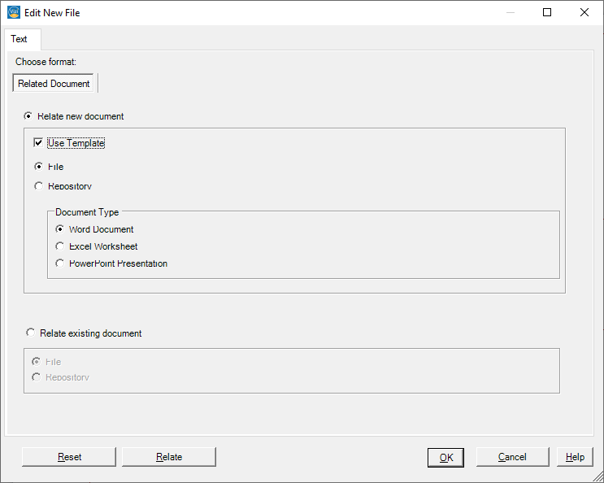Image resolution: width=604 pixels, height=483 pixels.
Task: Click the Reset button
Action: tap(69, 457)
